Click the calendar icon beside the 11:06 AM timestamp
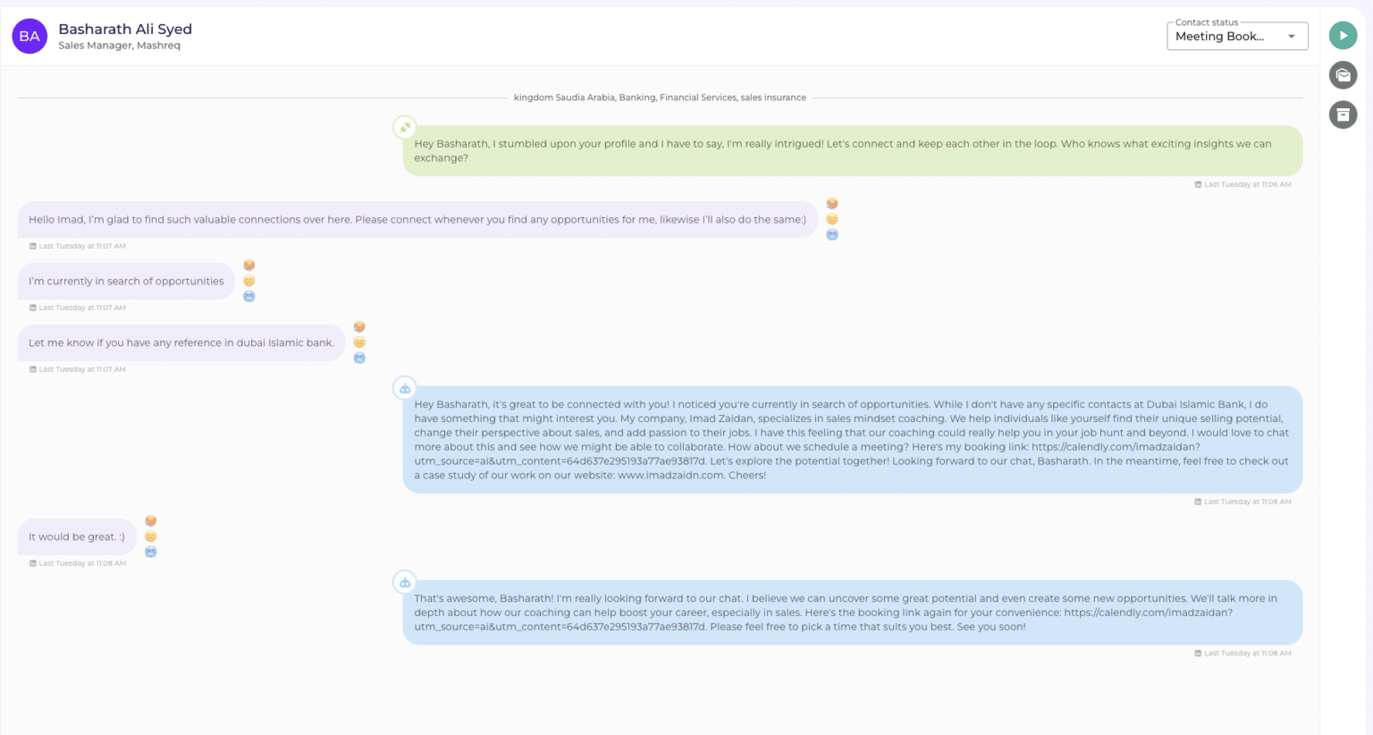 [1198, 184]
